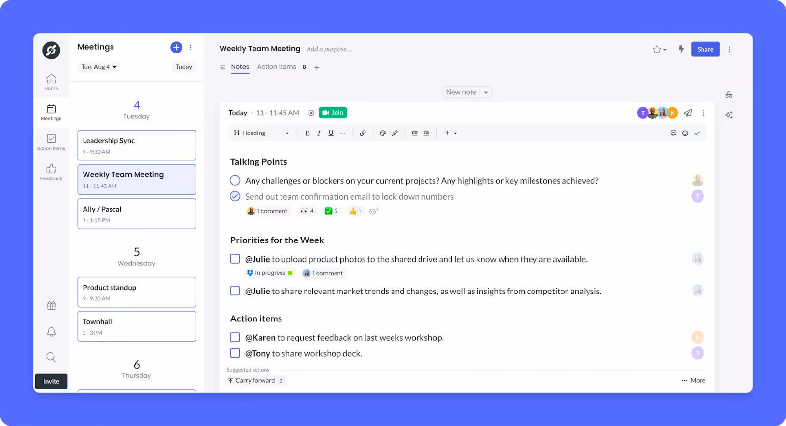Open In progress status on Julie task

point(270,273)
